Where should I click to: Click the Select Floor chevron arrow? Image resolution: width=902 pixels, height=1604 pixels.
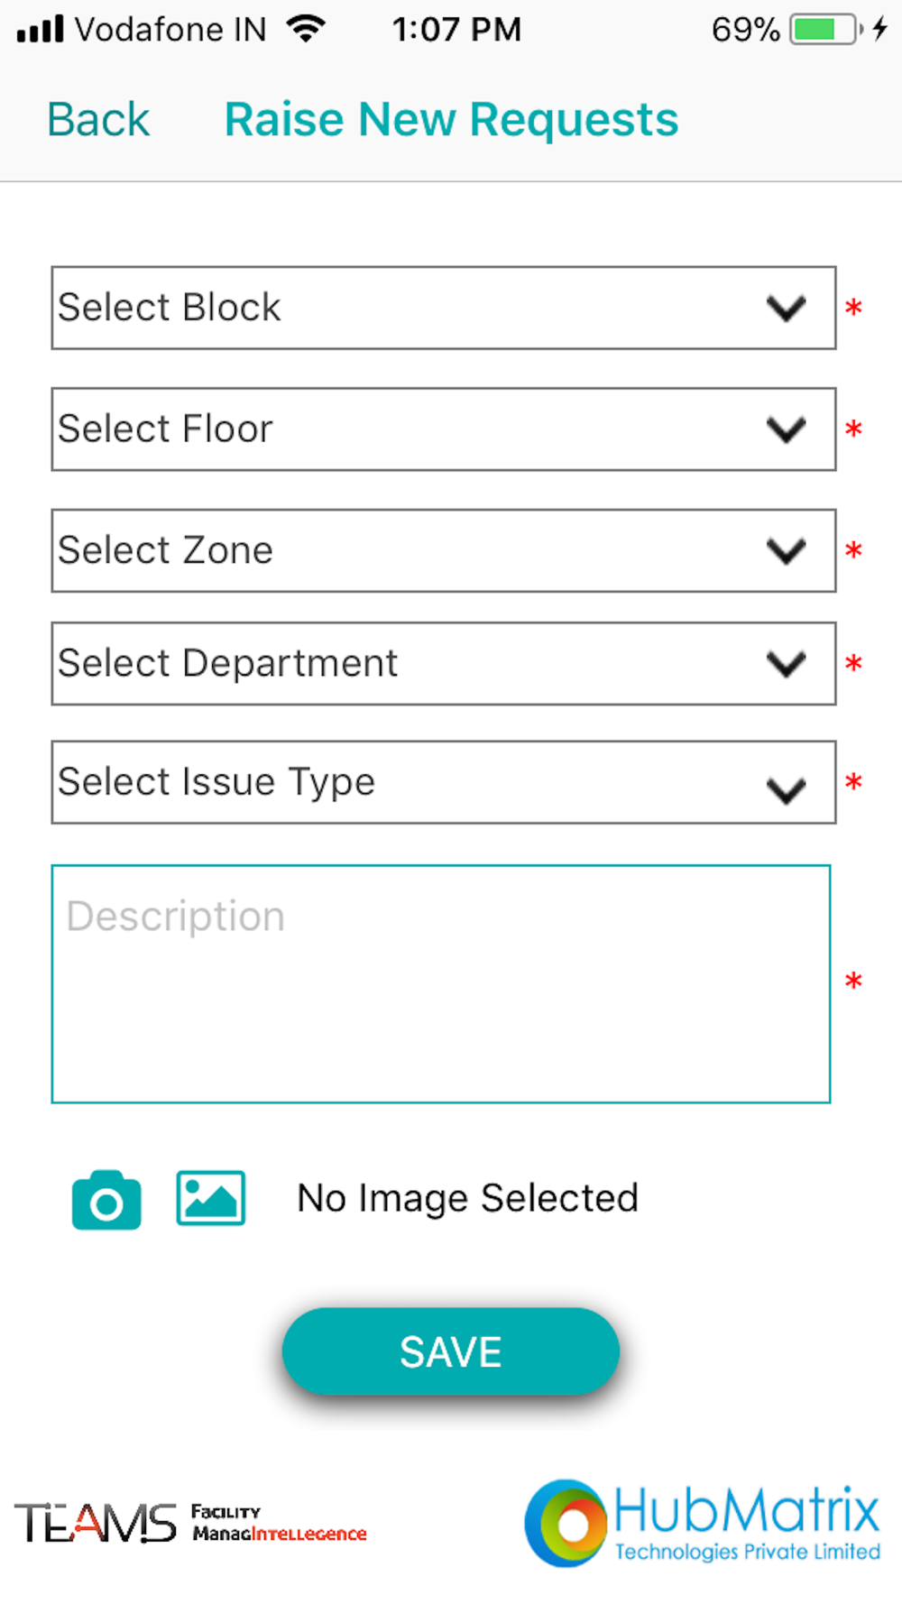coord(786,429)
